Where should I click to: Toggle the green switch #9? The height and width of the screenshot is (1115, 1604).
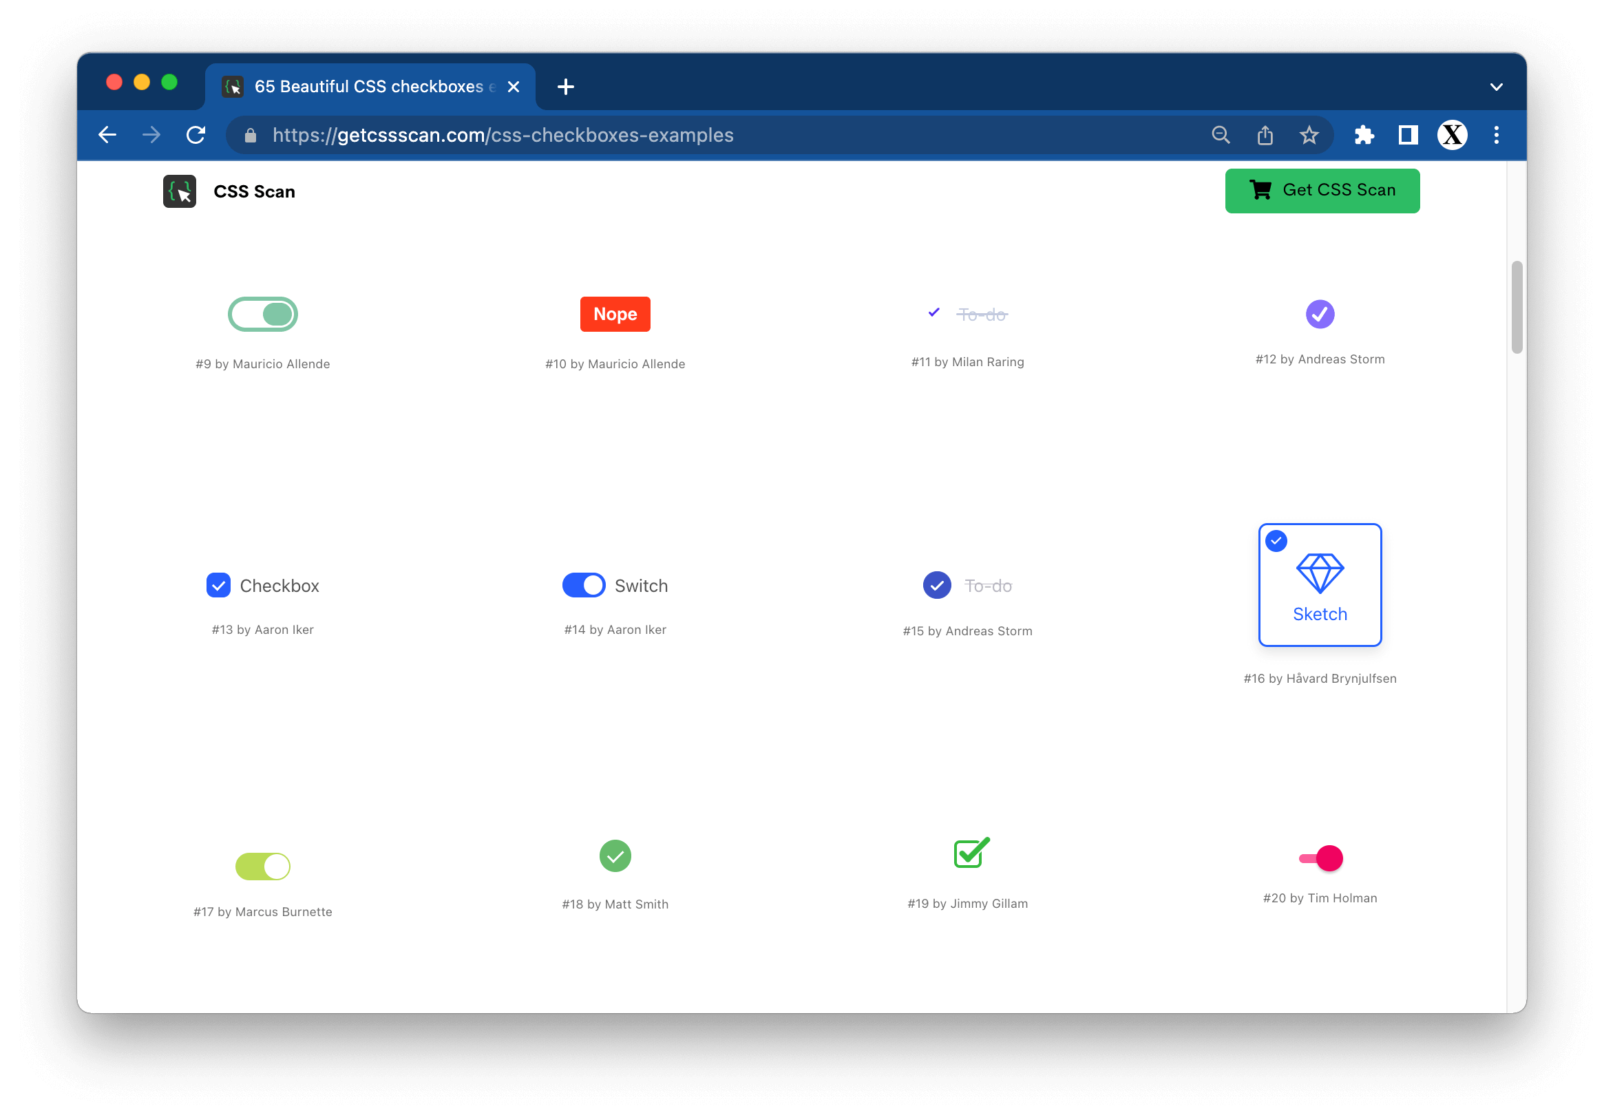(263, 315)
